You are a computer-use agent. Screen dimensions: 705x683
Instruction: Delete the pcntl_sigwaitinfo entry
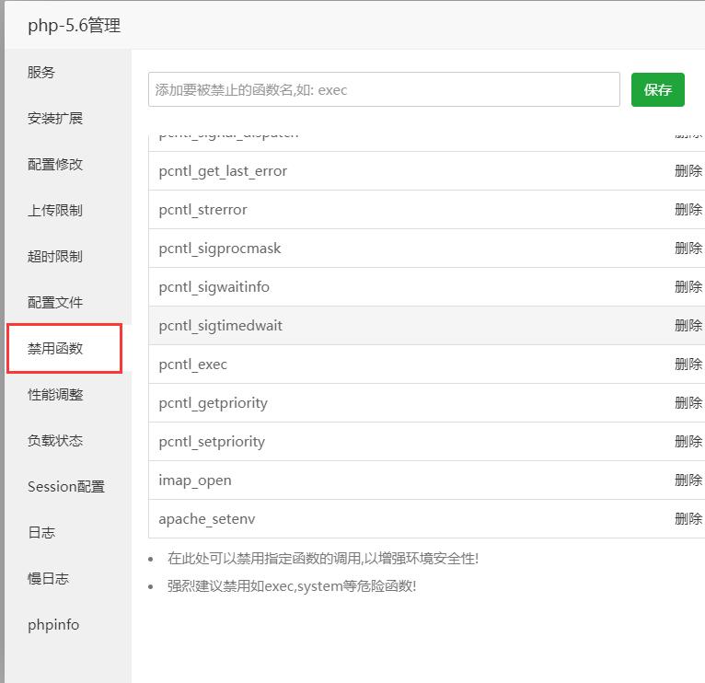pos(688,287)
